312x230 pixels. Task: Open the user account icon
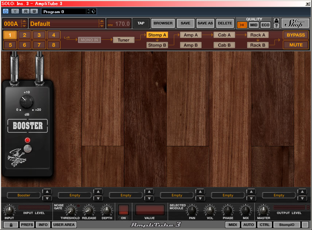click(276, 20)
